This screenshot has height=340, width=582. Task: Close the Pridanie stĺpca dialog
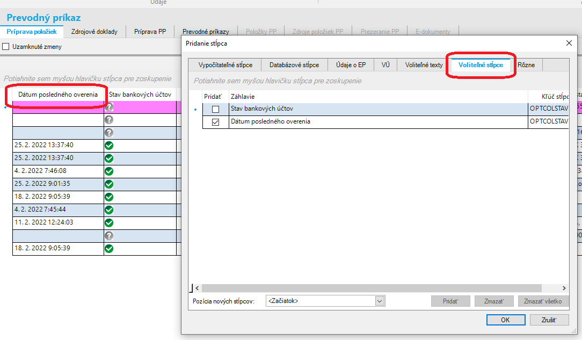click(569, 43)
